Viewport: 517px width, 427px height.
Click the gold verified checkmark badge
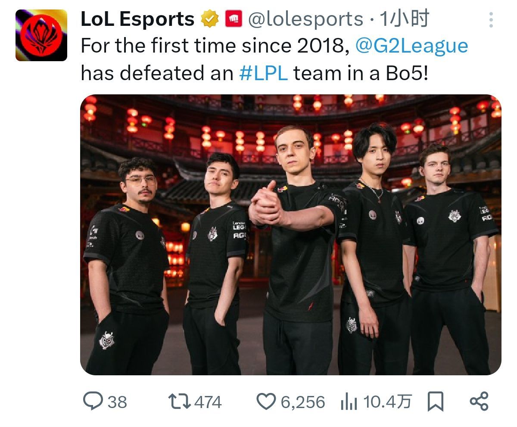click(211, 19)
